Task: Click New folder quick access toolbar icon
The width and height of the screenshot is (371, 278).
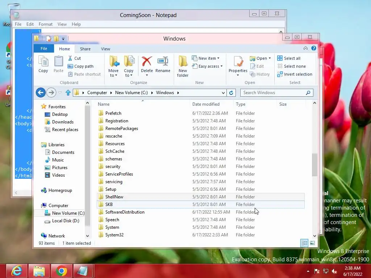Action: 56,38
